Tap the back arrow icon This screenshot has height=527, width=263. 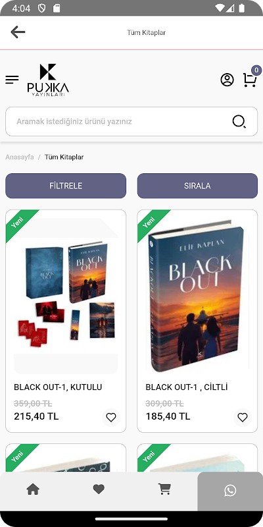(x=18, y=32)
